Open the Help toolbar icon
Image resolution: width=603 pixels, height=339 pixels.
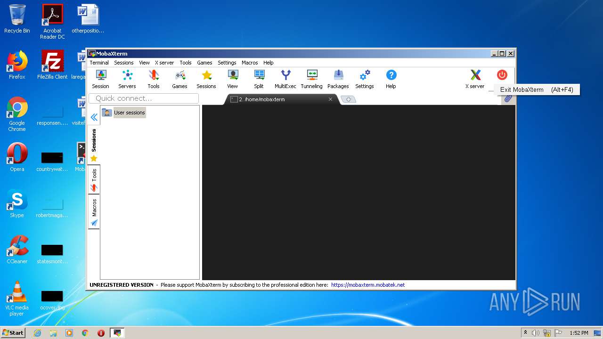(x=391, y=79)
